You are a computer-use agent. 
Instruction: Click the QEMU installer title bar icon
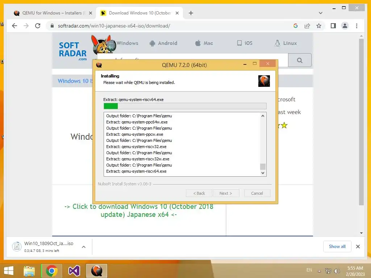click(99, 65)
